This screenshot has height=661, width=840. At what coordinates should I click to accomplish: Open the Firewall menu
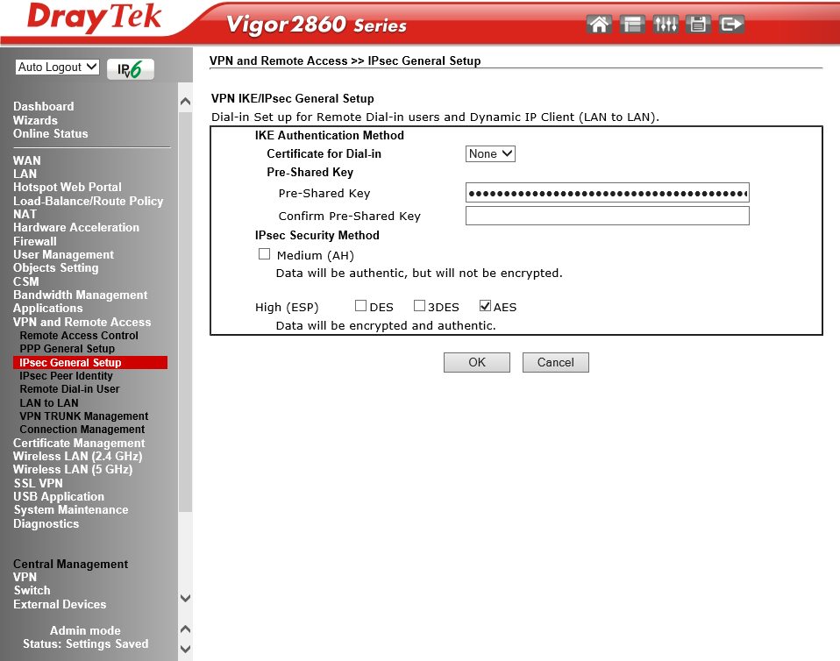tap(35, 242)
